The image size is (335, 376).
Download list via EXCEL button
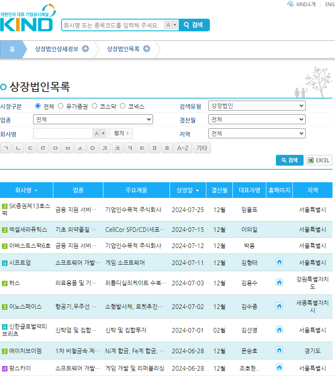[319, 160]
